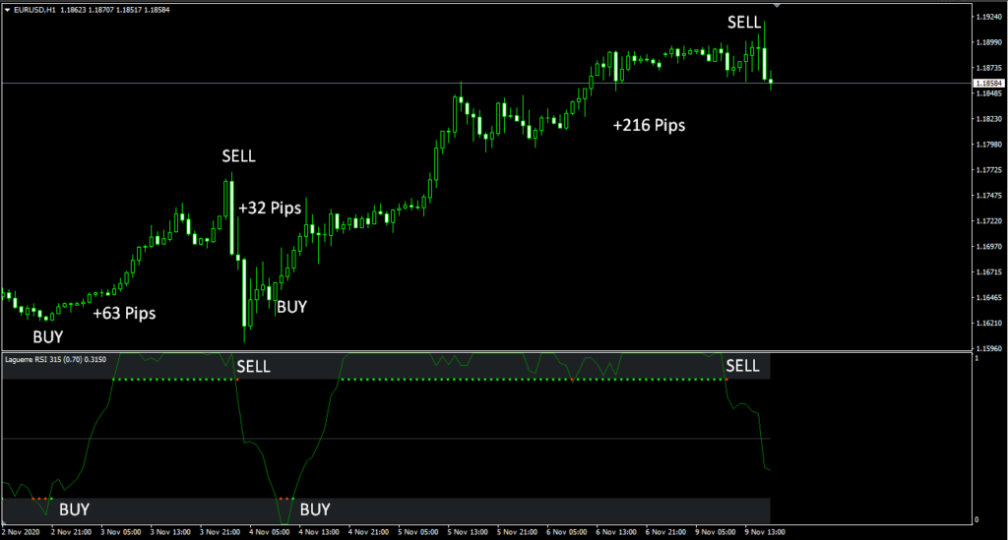Image resolution: width=1008 pixels, height=540 pixels.
Task: Click 1.19240 on the price axis
Action: [988, 18]
